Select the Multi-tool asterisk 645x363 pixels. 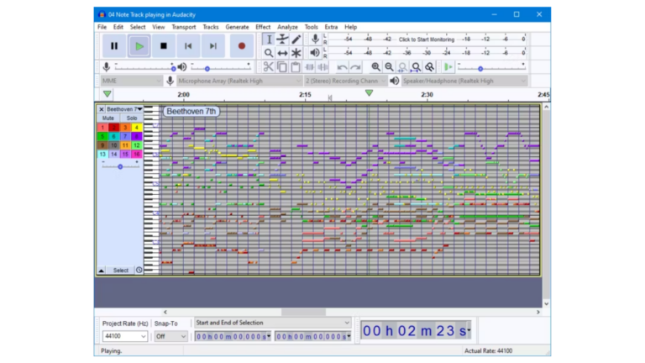coord(296,53)
